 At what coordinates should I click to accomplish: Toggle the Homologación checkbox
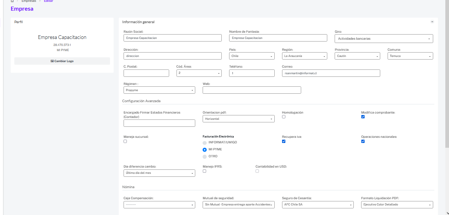click(x=284, y=117)
